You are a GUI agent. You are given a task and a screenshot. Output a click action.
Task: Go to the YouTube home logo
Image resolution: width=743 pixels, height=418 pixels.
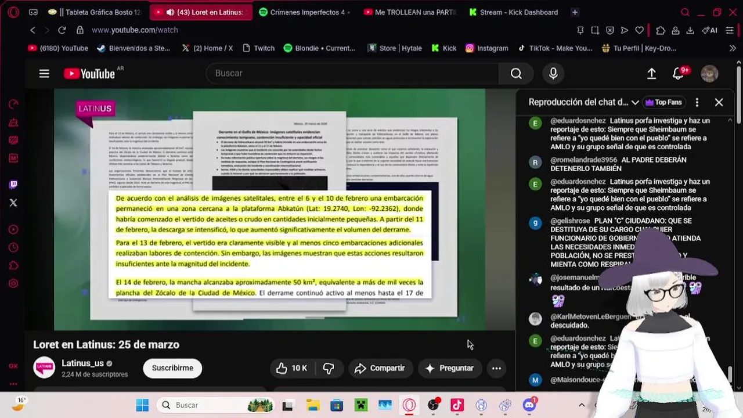(89, 74)
